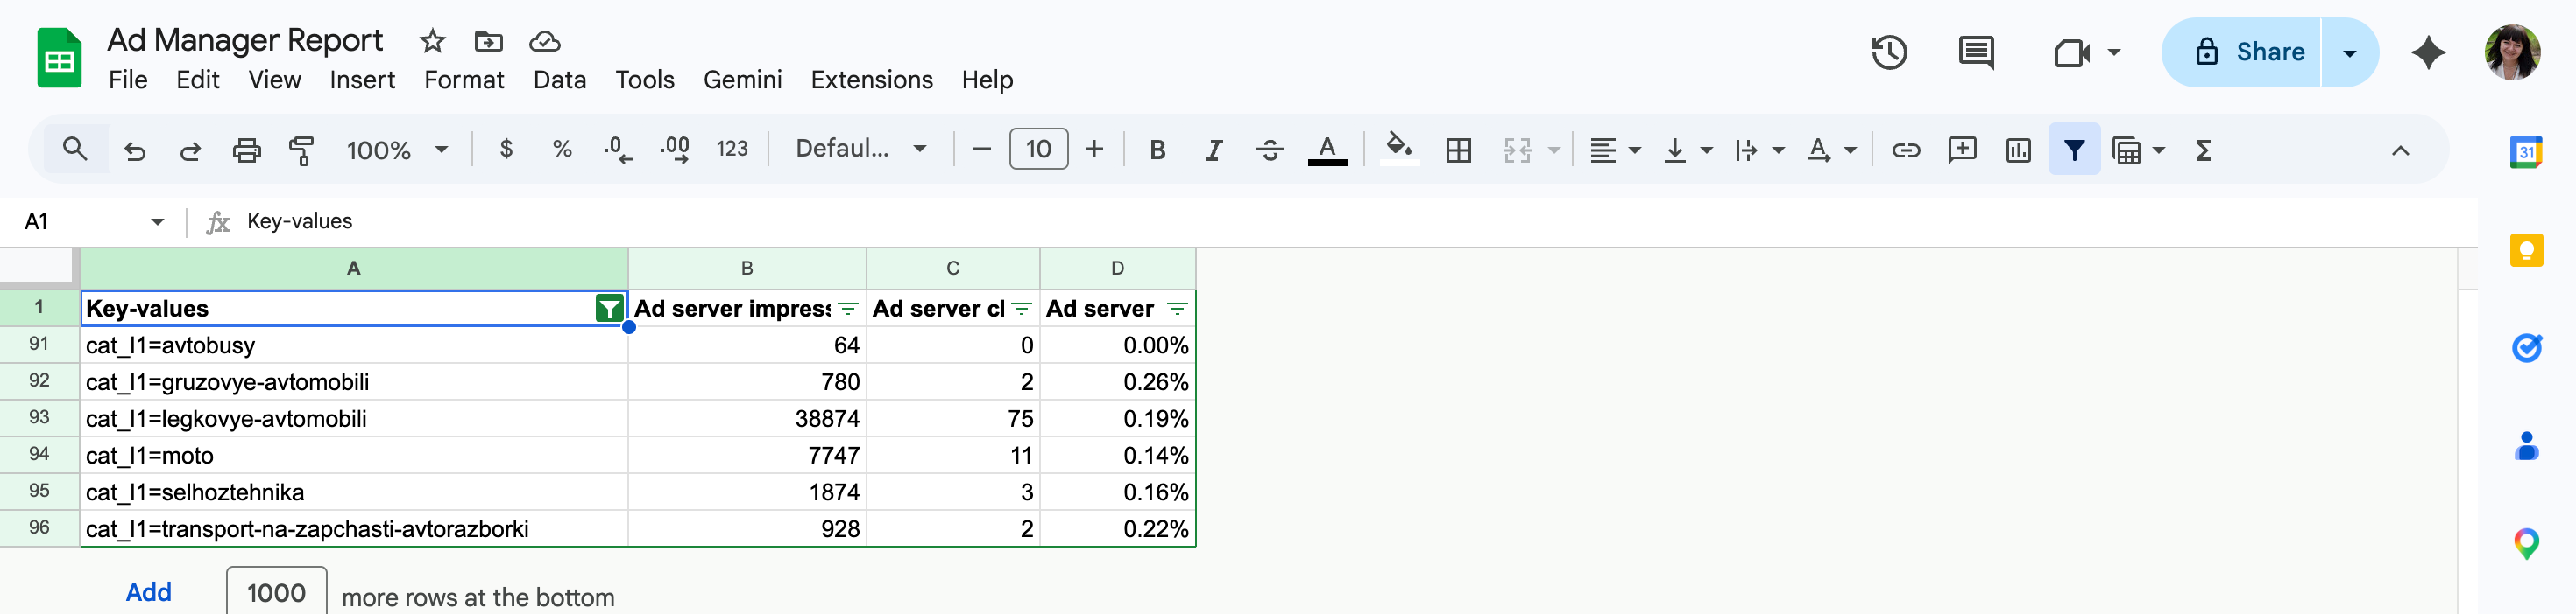
Task: Click the font size input field
Action: (x=1038, y=150)
